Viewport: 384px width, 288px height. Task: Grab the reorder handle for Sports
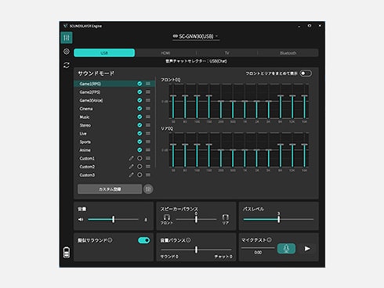click(x=148, y=142)
